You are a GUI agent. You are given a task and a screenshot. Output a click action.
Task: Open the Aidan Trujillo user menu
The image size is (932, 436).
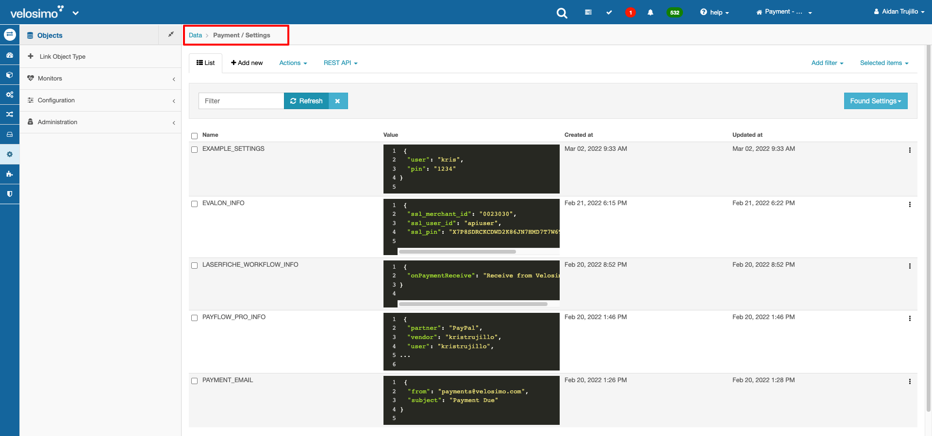899,12
